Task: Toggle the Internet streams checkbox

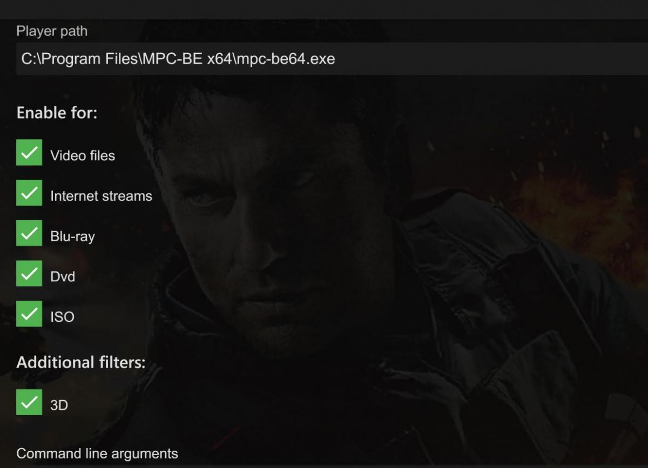Action: (x=29, y=194)
